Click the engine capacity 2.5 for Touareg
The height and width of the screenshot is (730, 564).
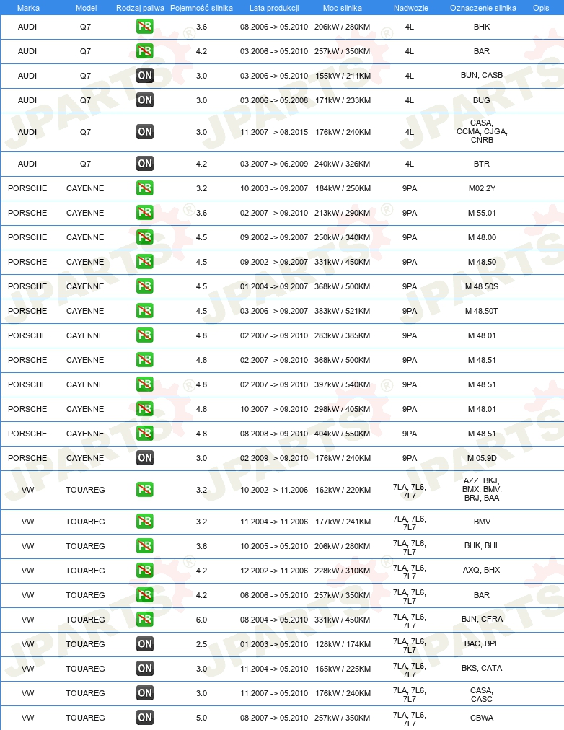[x=201, y=644]
